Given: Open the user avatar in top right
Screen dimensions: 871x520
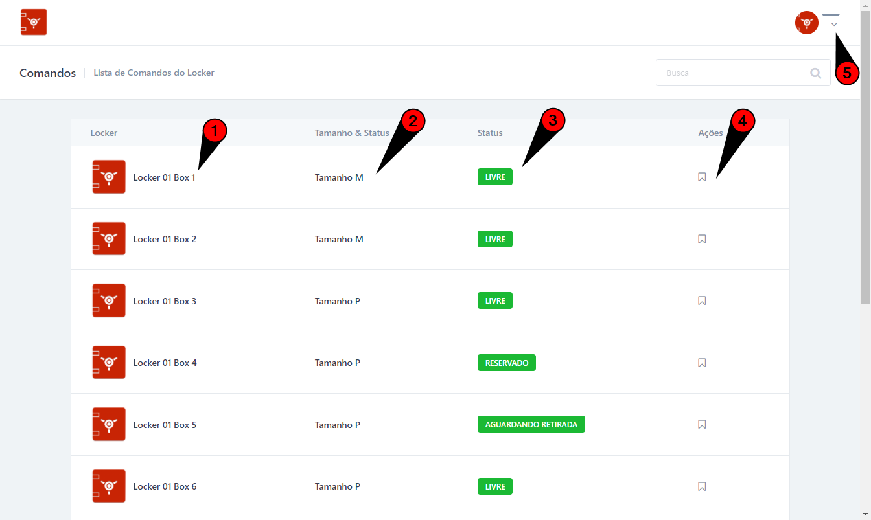Looking at the screenshot, I should (x=806, y=23).
